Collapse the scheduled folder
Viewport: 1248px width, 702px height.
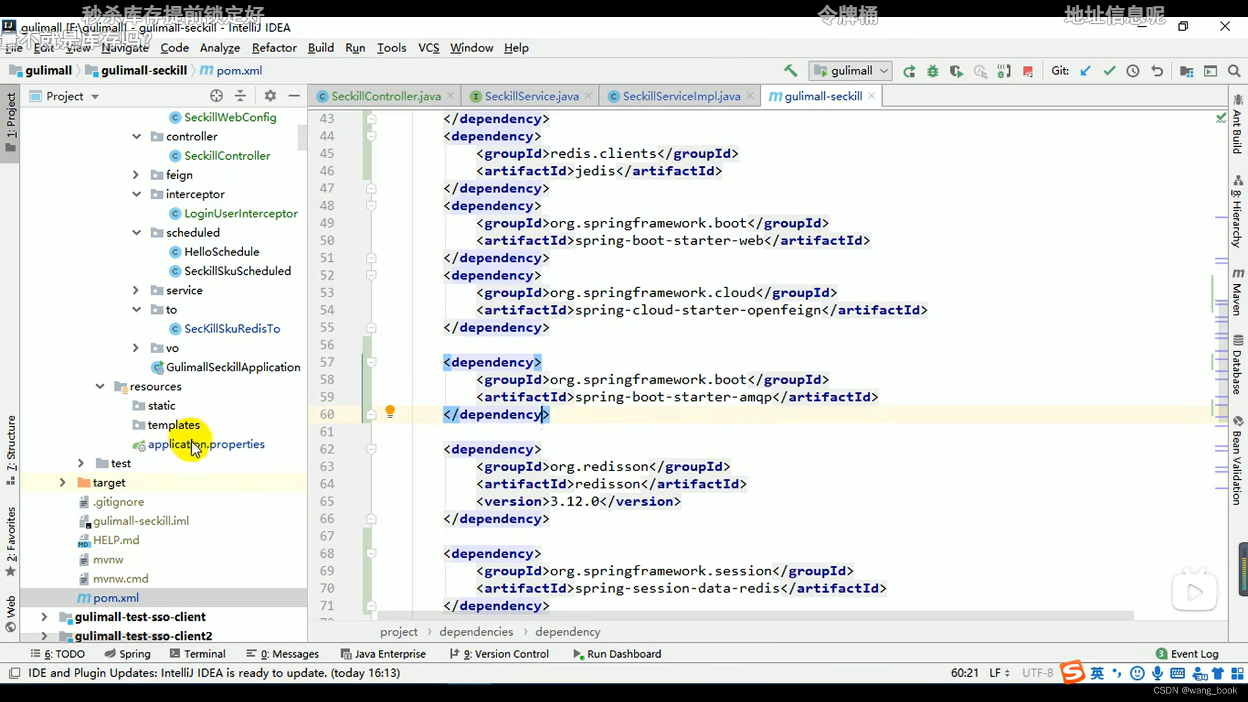tap(136, 233)
